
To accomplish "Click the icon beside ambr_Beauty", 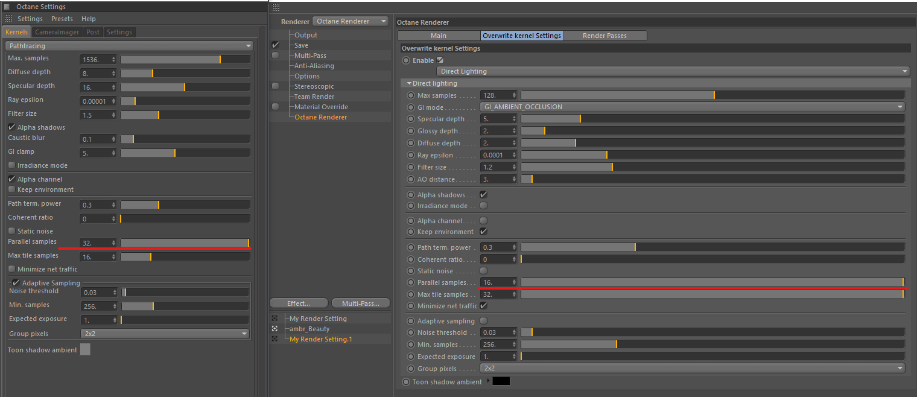I will (275, 329).
